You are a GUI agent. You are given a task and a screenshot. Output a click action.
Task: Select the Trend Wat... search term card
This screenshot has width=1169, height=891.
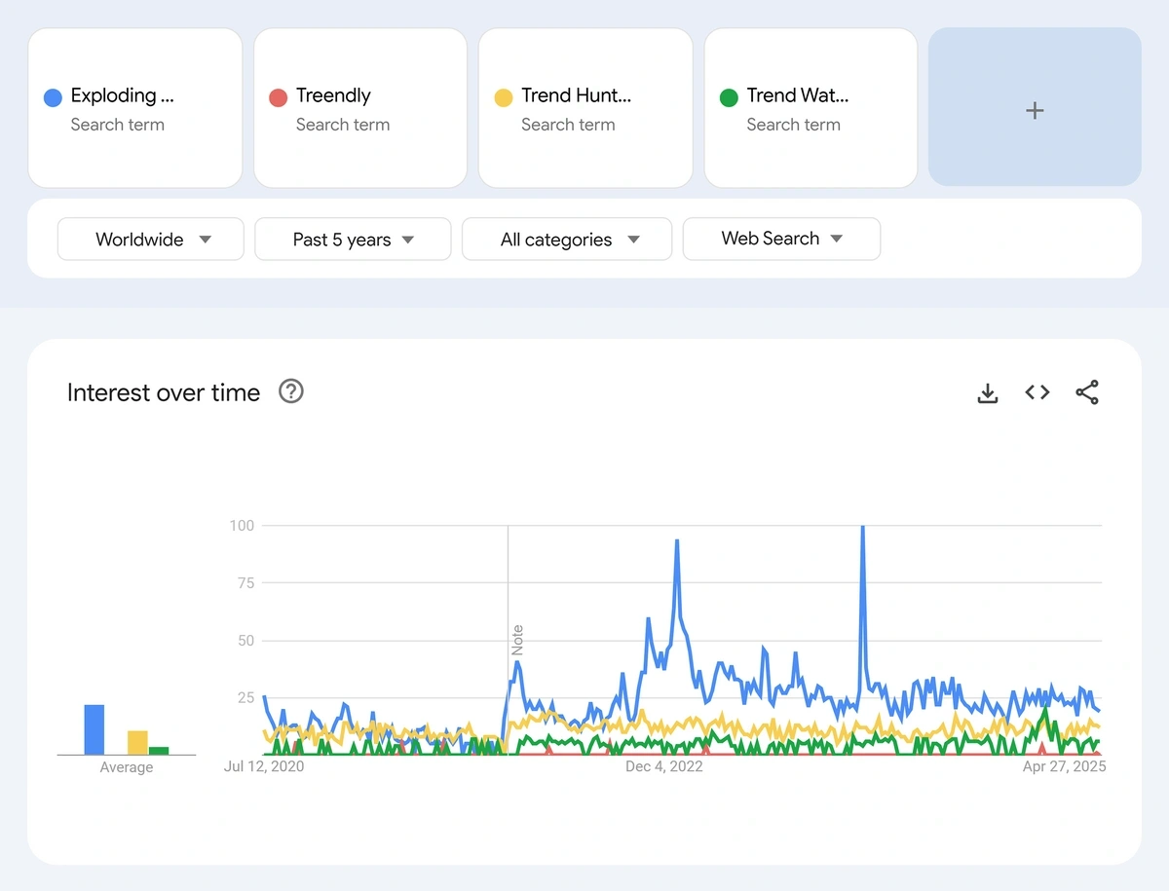click(x=811, y=107)
